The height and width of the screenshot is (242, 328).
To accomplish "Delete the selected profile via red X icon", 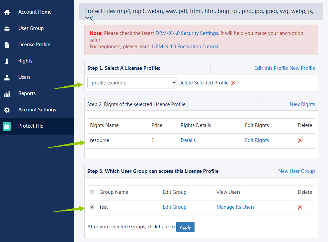I will (x=233, y=83).
